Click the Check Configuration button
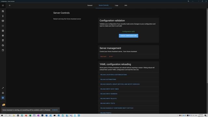This screenshot has width=208, height=117. (128, 36)
